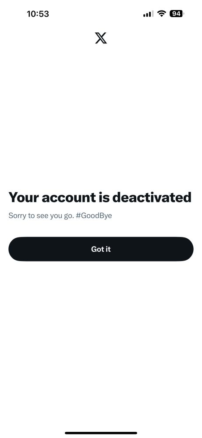
Task: Tap the number 94 inside battery icon
Action: point(176,14)
